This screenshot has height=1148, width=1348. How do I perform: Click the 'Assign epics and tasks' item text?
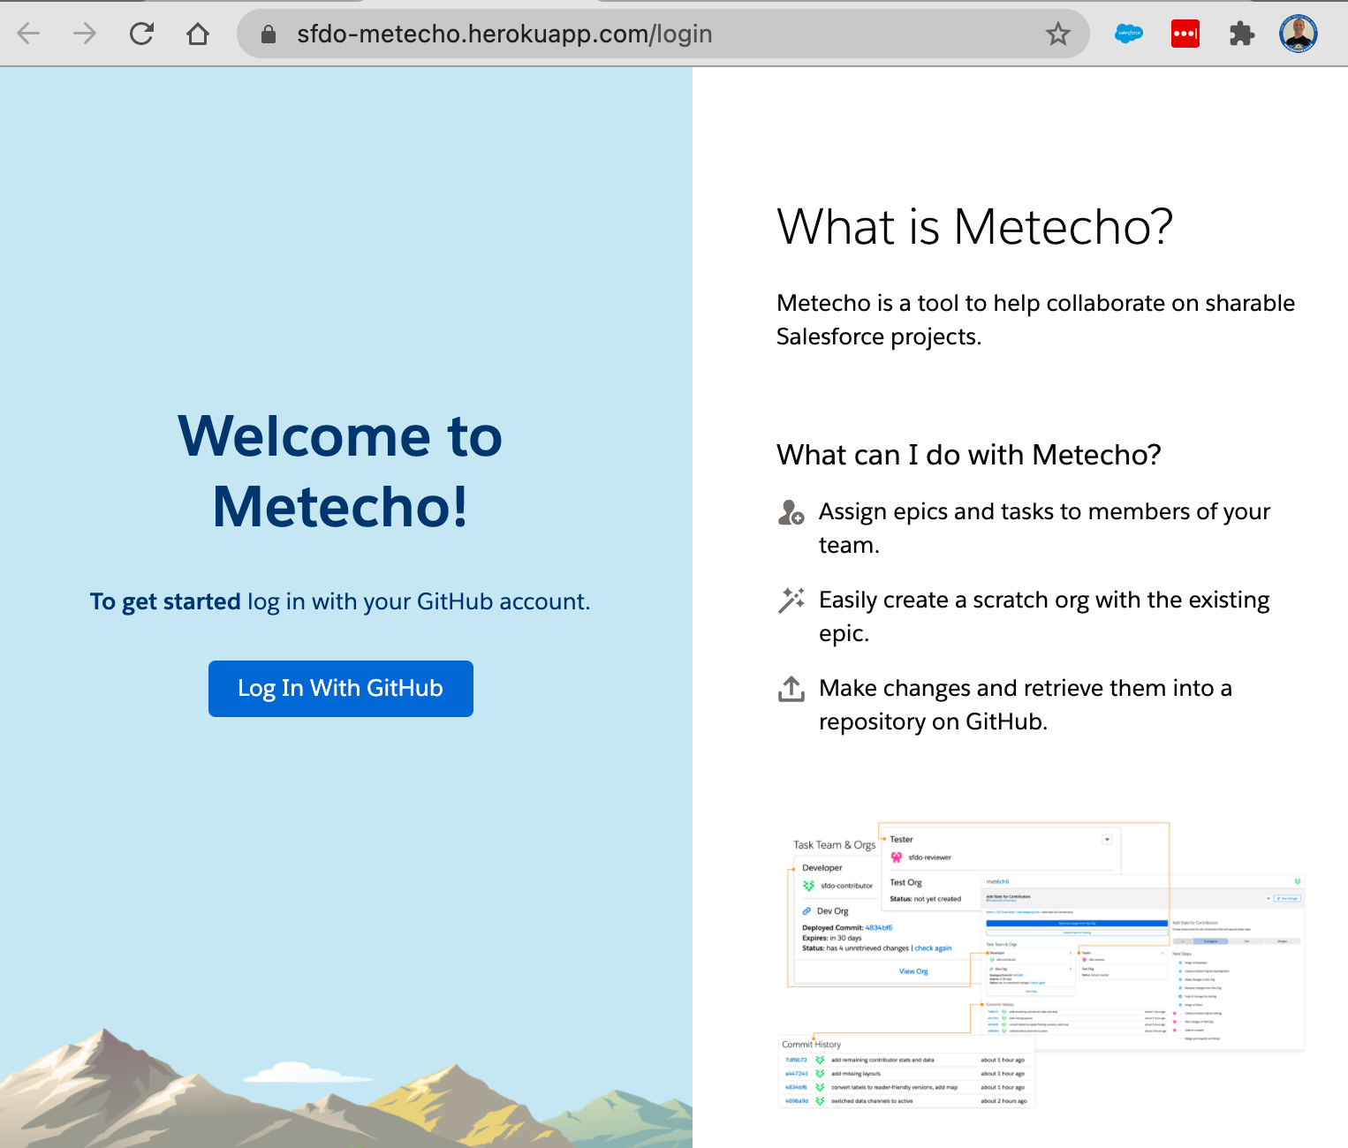point(1045,528)
